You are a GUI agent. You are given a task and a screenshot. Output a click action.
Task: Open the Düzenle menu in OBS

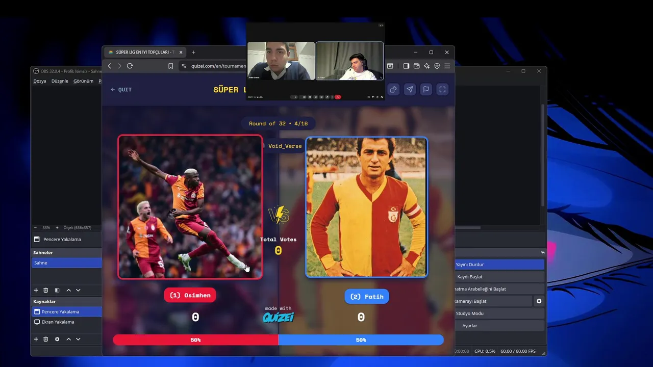click(x=60, y=81)
